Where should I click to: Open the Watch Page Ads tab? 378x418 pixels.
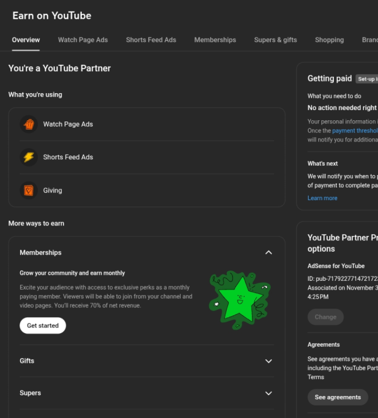coord(83,40)
